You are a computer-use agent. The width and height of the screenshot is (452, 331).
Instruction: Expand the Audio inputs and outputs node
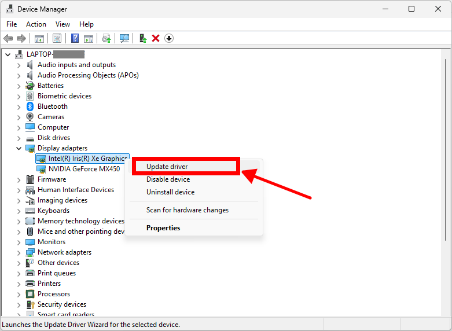[x=19, y=65]
